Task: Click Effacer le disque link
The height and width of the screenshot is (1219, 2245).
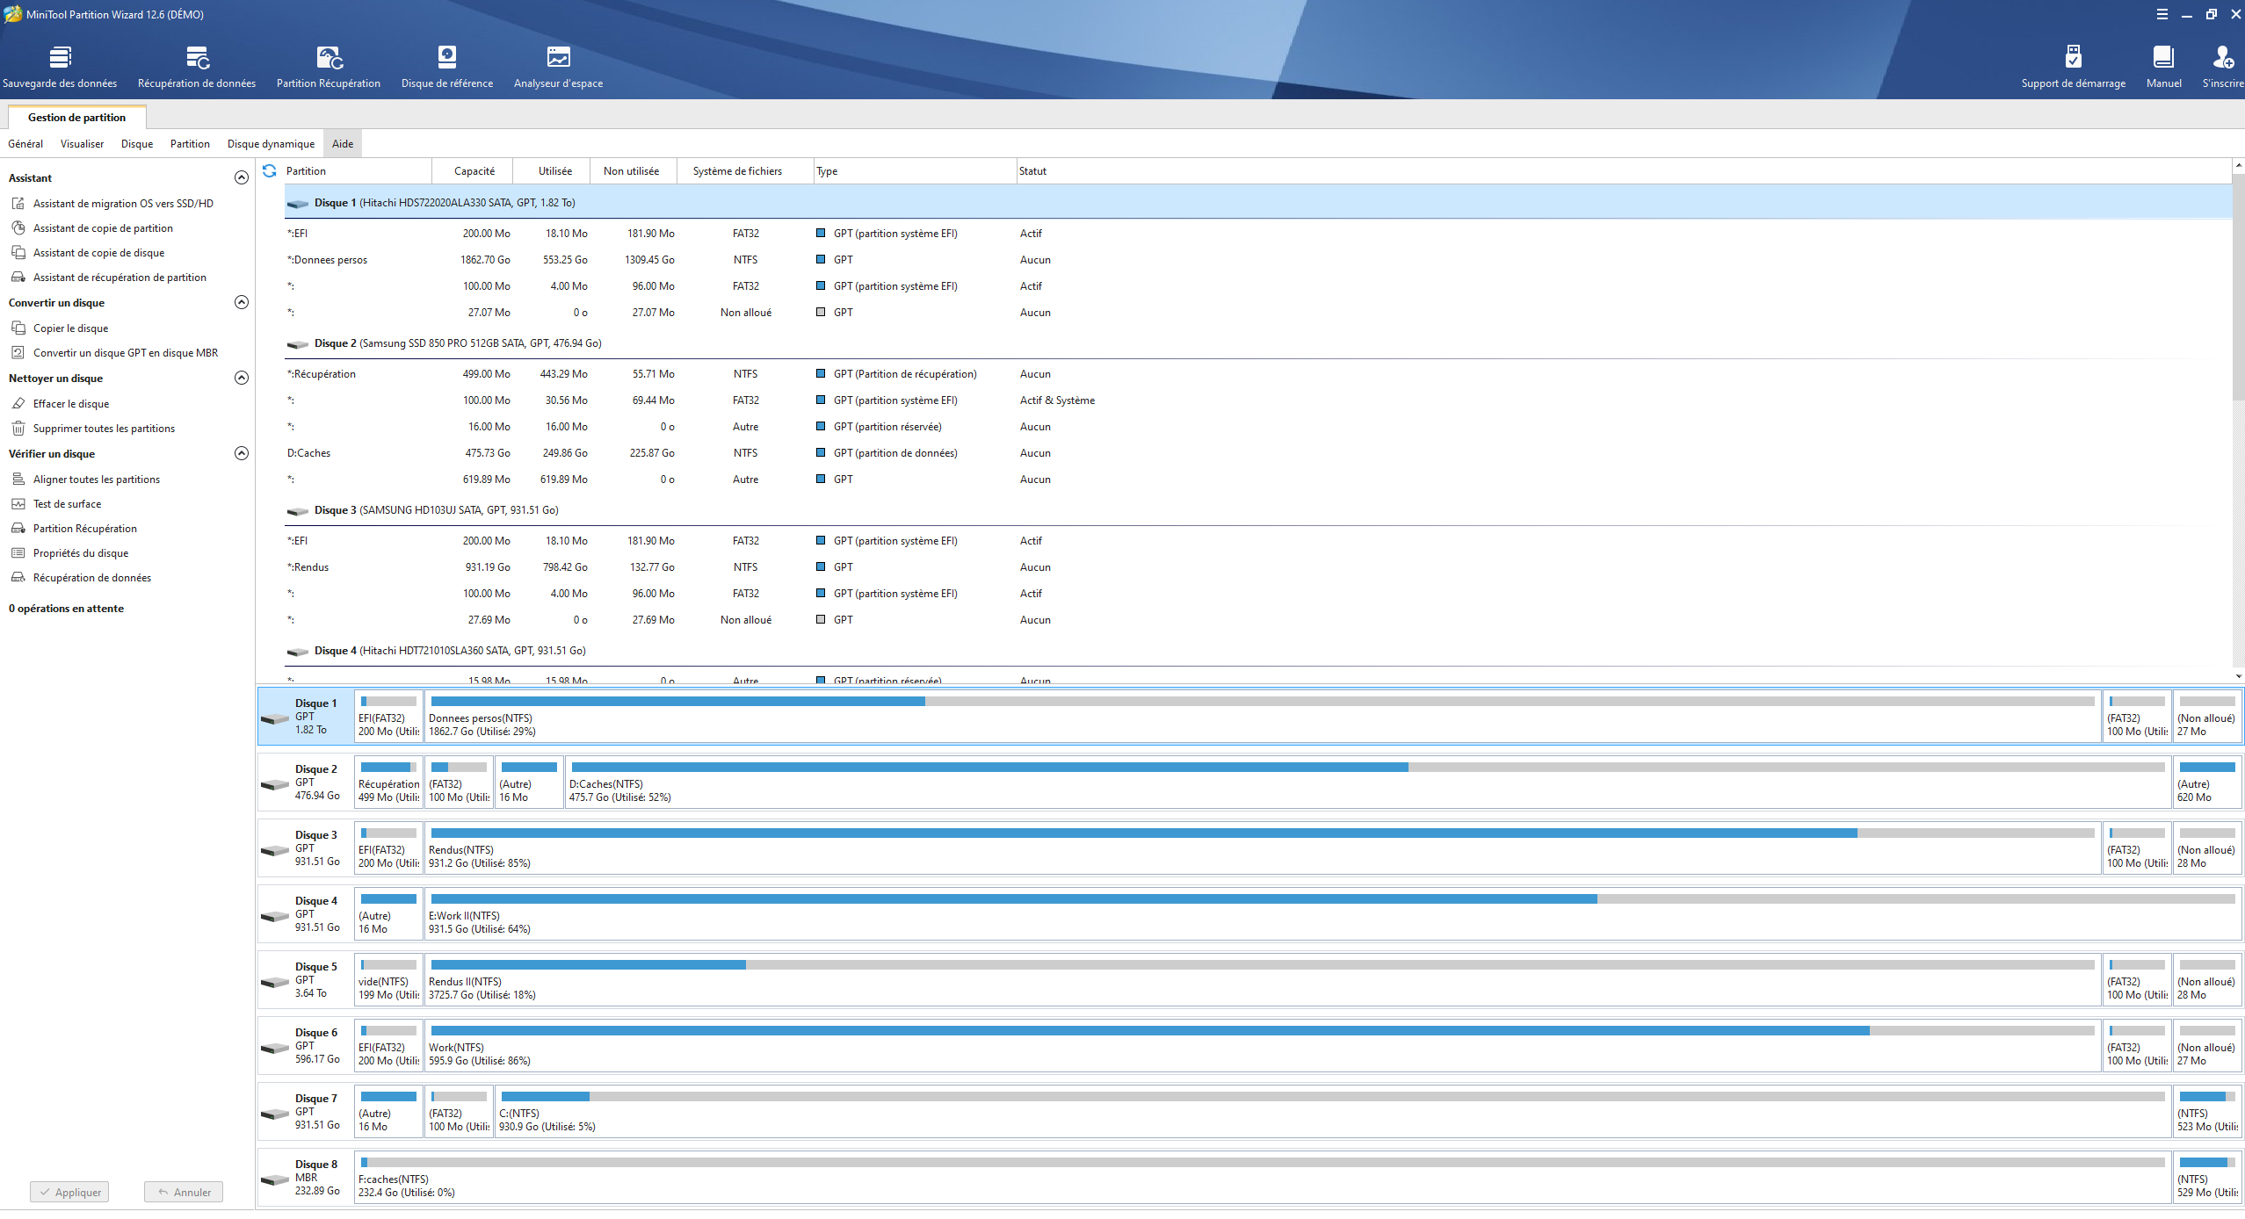Action: pyautogui.click(x=71, y=404)
